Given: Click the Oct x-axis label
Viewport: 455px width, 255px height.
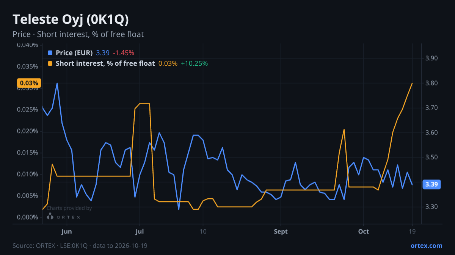Looking at the screenshot, I should 363,231.
